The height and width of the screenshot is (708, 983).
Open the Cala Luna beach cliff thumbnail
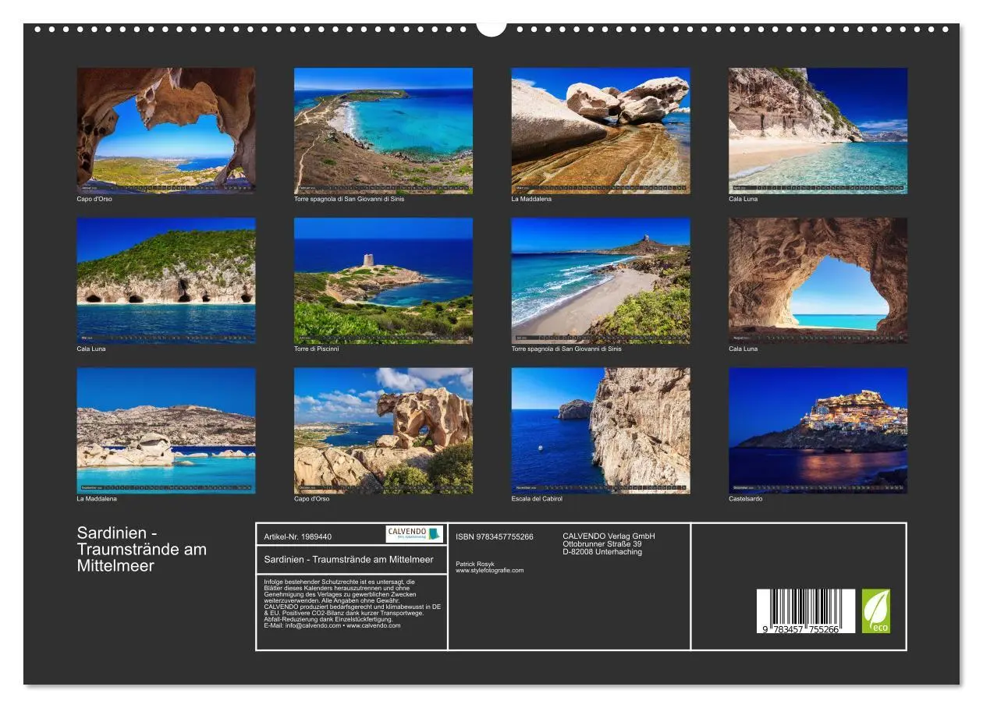pos(815,129)
